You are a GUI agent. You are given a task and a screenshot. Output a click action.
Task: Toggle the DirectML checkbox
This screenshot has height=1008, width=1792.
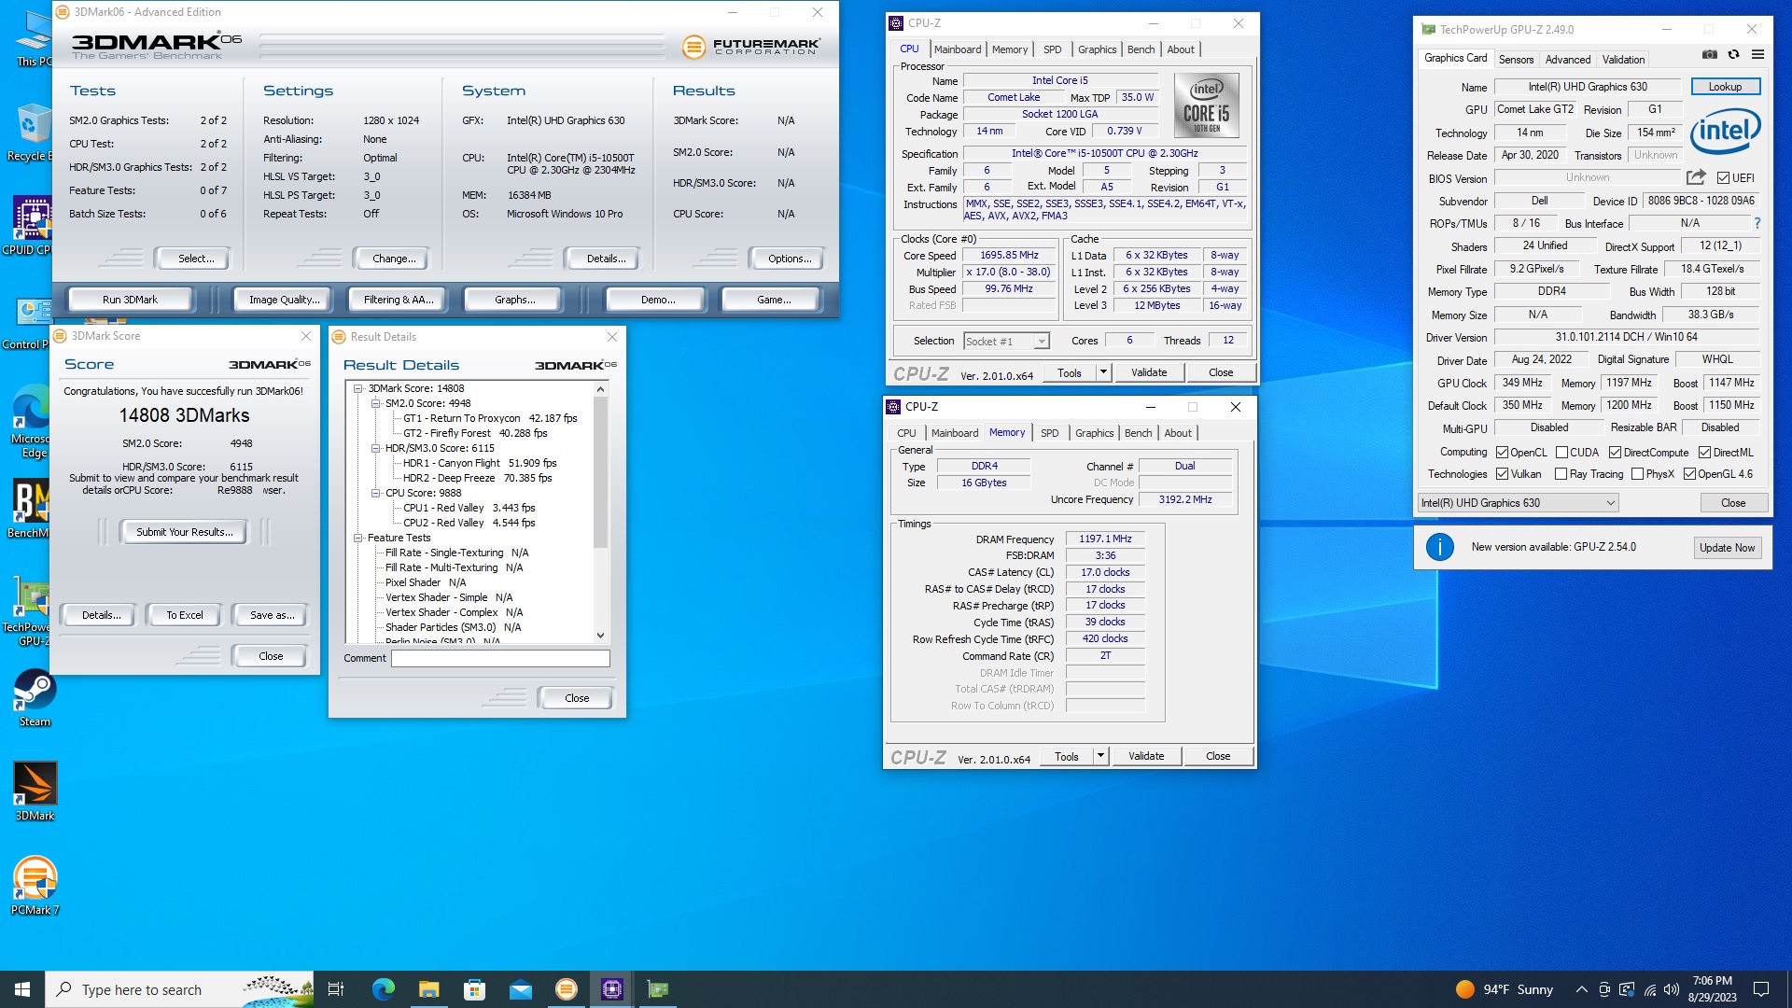click(1704, 452)
